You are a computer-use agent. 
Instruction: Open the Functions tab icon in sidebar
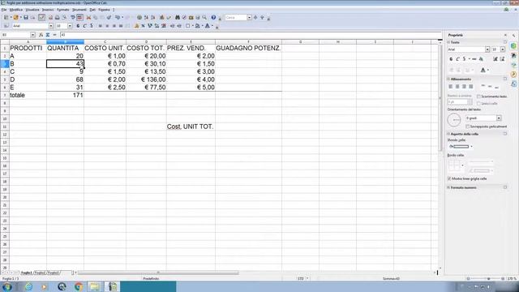pos(513,84)
